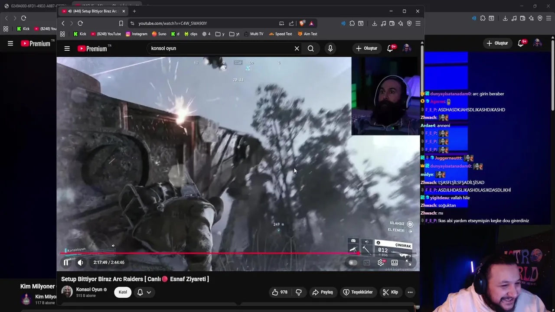Open the clips bookmark
The image size is (555, 312).
click(191, 34)
